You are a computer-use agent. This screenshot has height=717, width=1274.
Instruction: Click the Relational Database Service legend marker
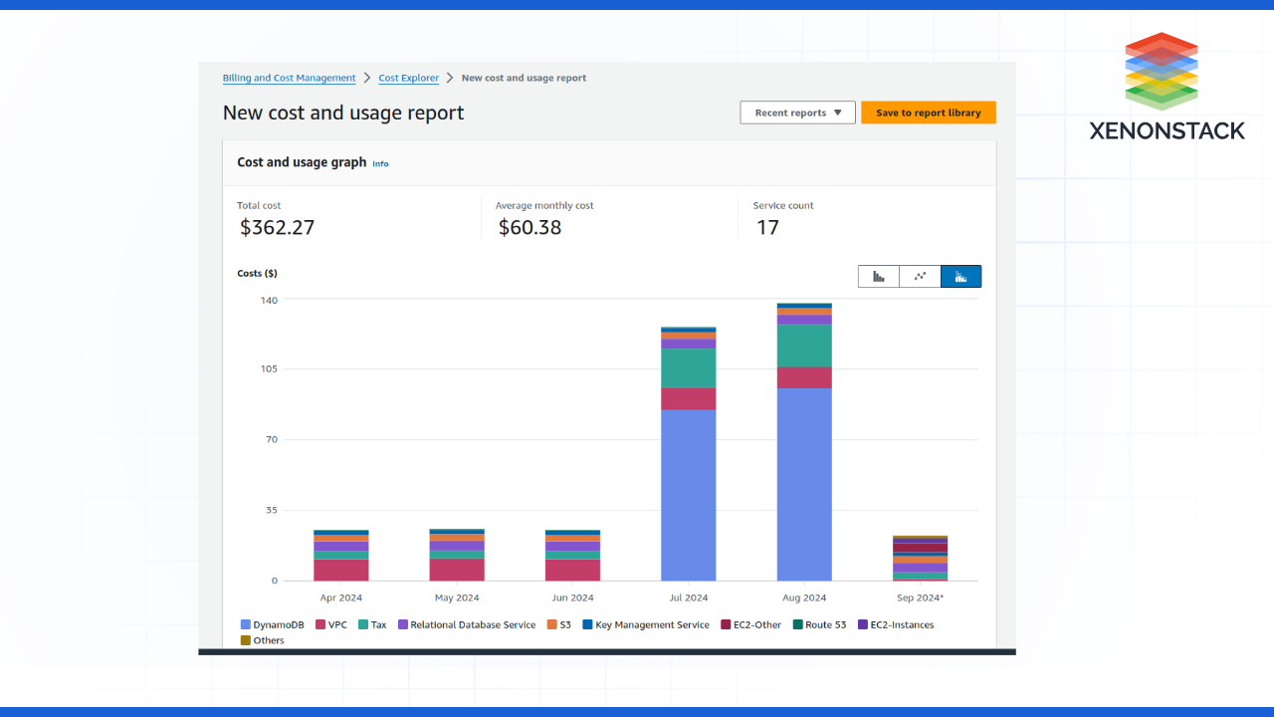[x=403, y=624]
